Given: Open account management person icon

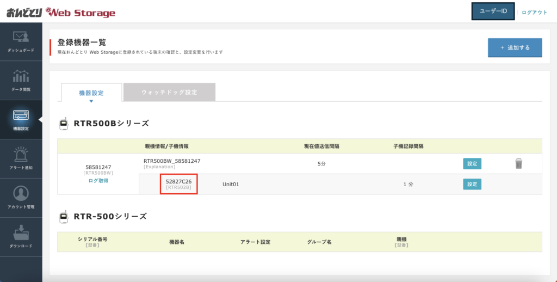Looking at the screenshot, I should [21, 194].
